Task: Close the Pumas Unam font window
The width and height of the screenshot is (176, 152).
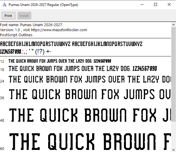Action: 169,4
